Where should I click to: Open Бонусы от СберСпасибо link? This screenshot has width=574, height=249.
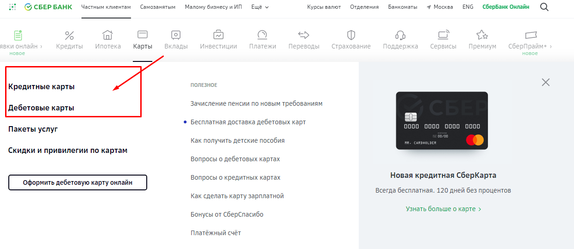[227, 214]
